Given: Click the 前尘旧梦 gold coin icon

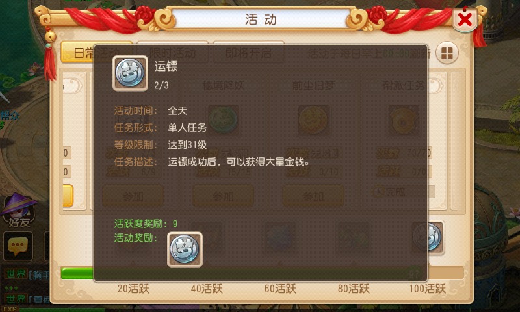Looking at the screenshot, I should coord(313,120).
